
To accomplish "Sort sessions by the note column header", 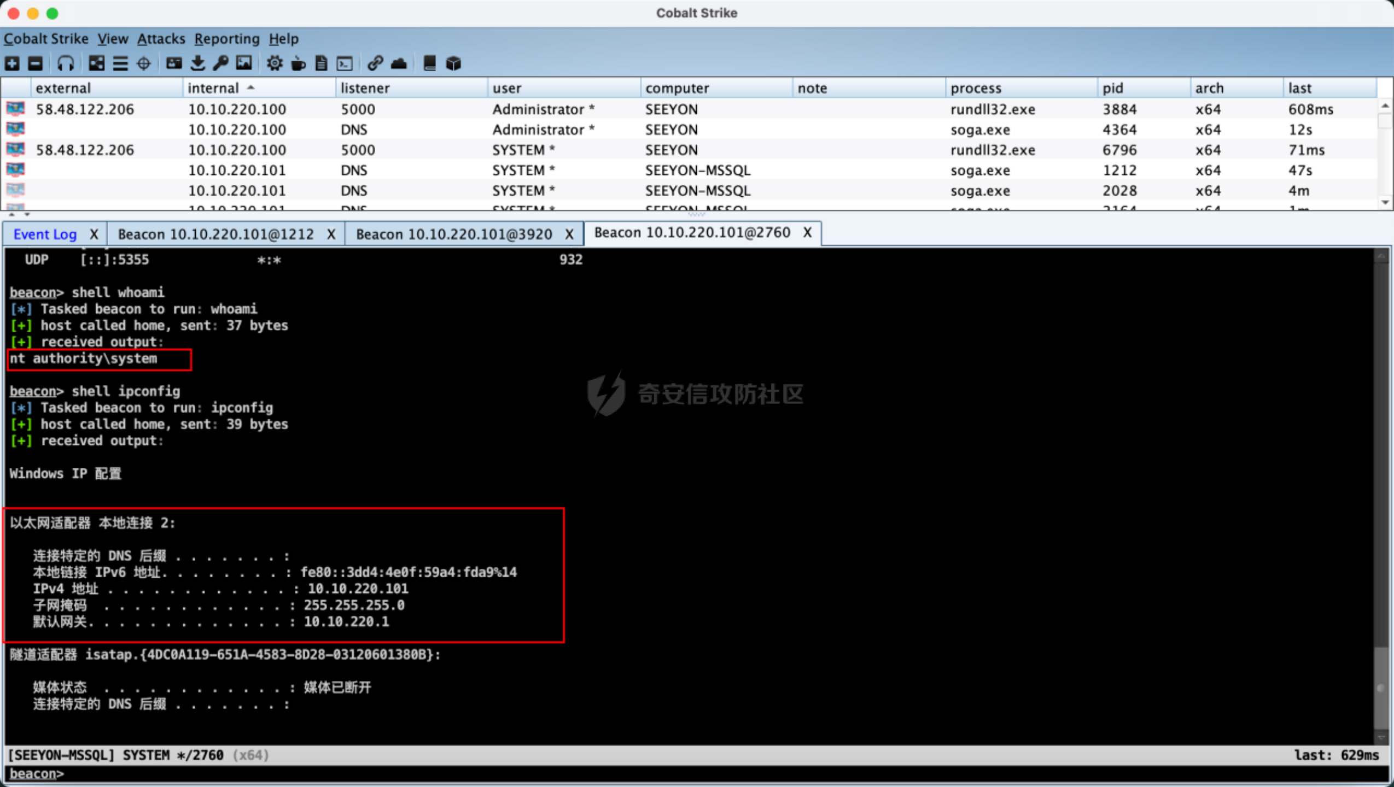I will point(870,88).
